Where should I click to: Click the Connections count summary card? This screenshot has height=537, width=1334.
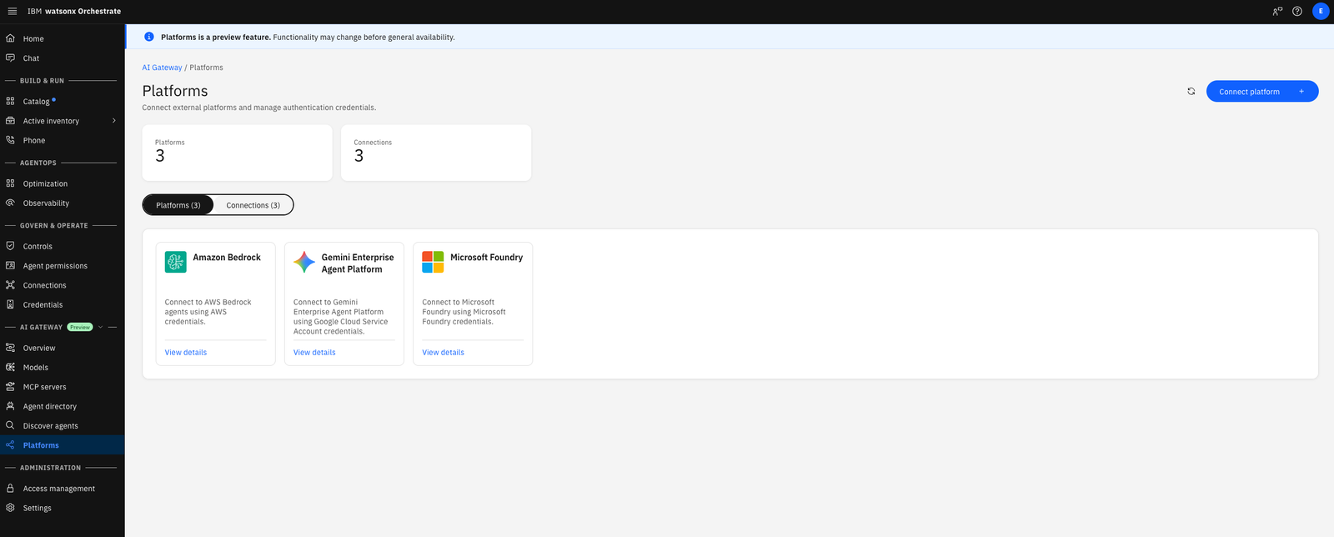(436, 153)
